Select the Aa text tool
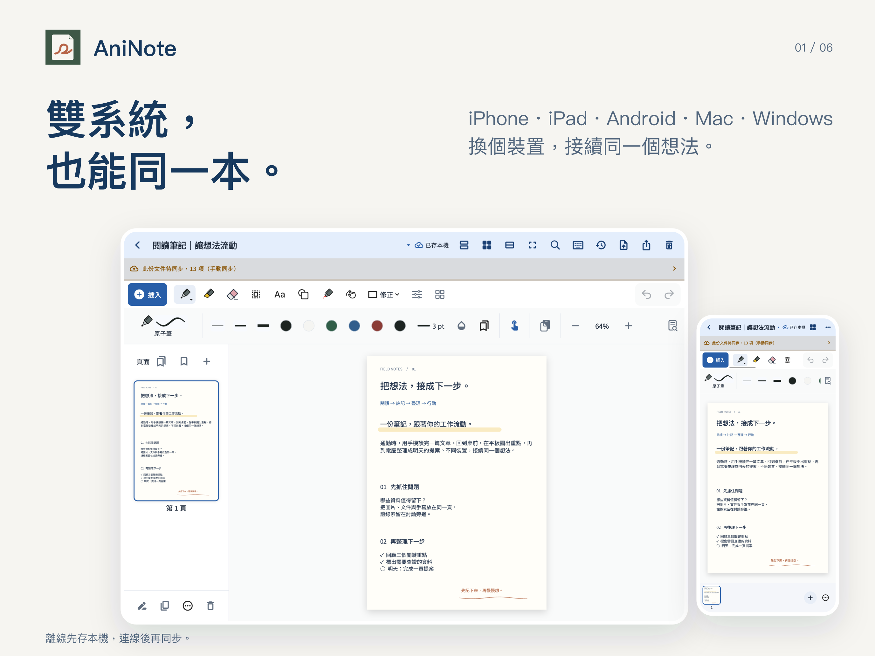The width and height of the screenshot is (875, 656). tap(279, 294)
